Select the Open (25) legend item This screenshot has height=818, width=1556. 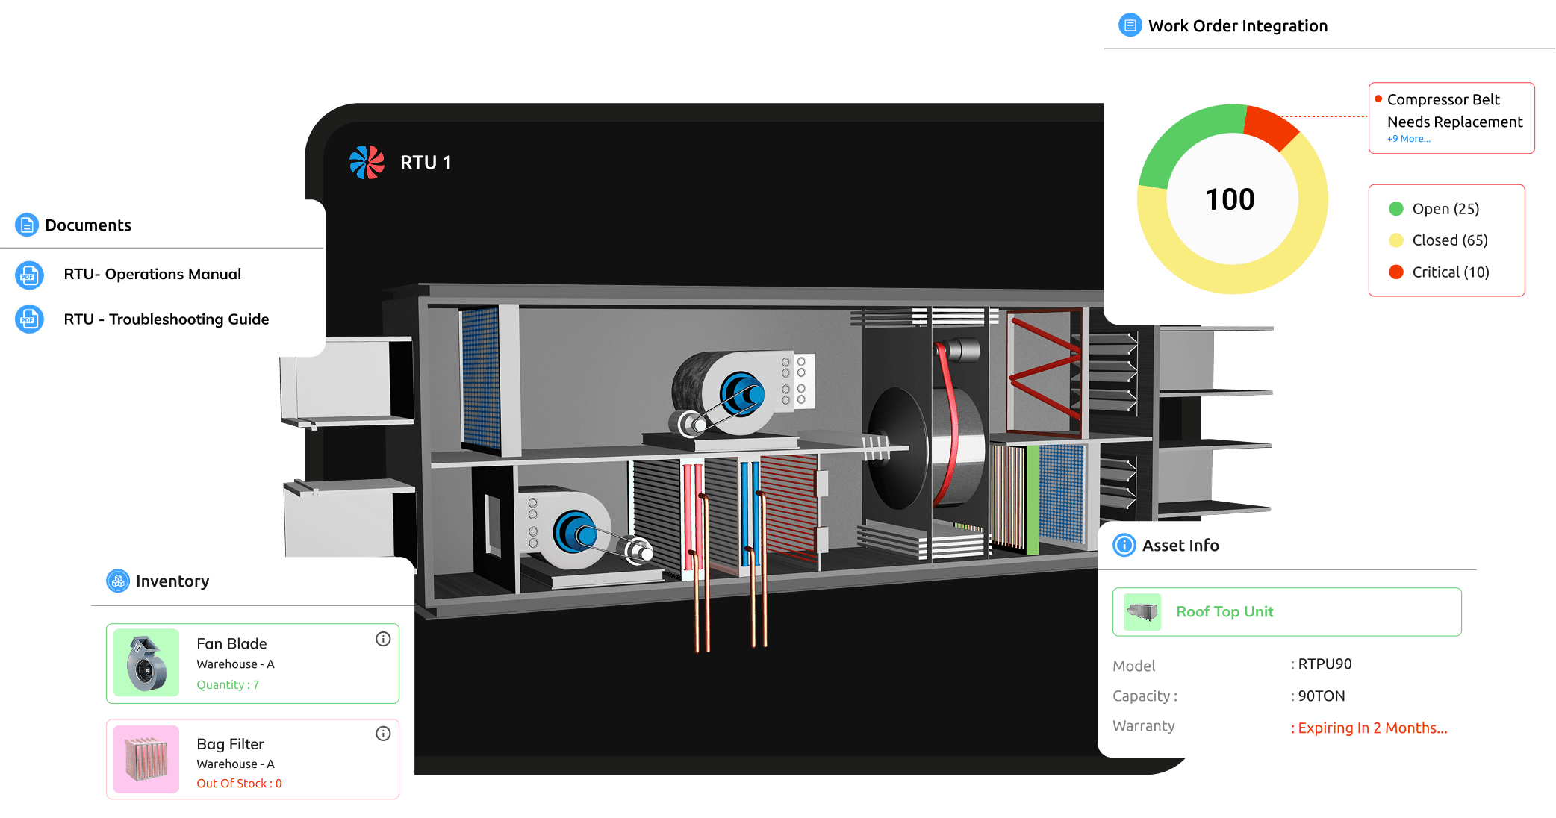[x=1445, y=209]
